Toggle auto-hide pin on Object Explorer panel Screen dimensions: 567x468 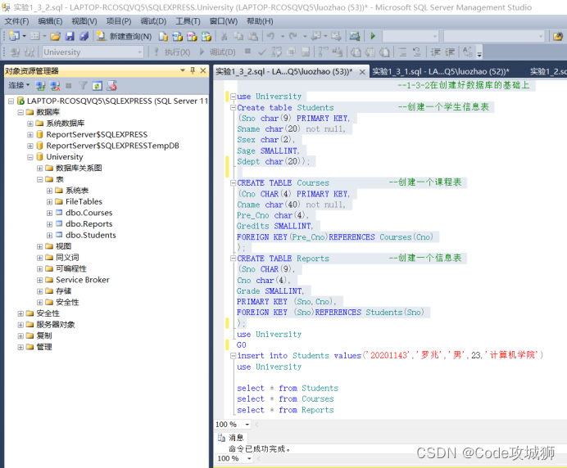pyautogui.click(x=193, y=70)
